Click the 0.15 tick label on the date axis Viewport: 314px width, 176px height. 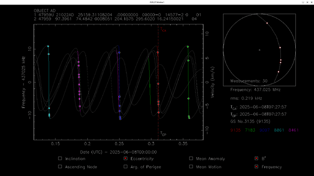[x=56, y=144]
